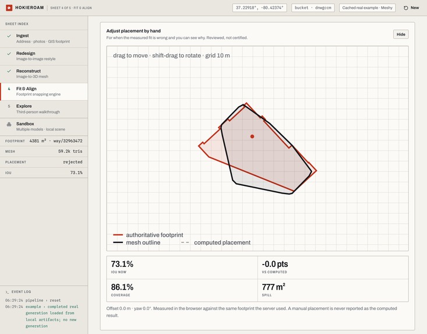Image resolution: width=427 pixels, height=334 pixels.
Task: Click the step number 4 beside Fit & Align
Action: click(9, 89)
